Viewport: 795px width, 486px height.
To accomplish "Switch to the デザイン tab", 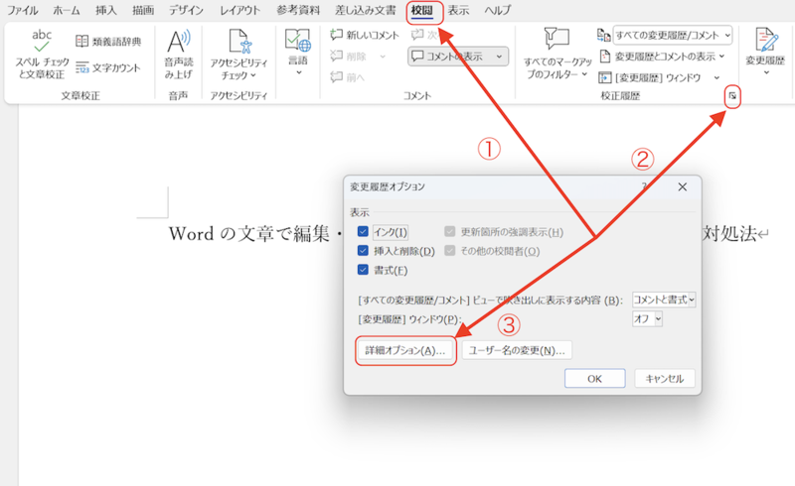I will coord(186,10).
